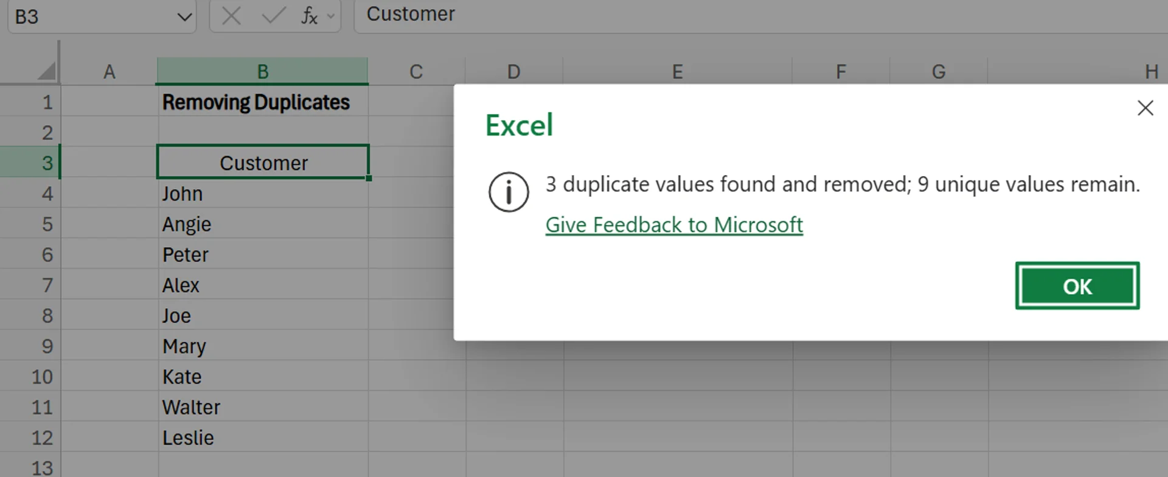Select row 1 header

point(30,101)
